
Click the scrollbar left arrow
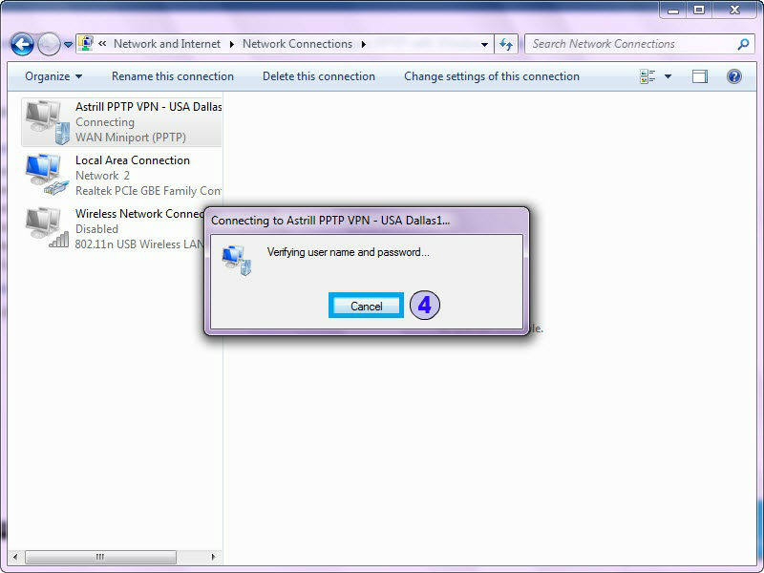click(x=15, y=557)
